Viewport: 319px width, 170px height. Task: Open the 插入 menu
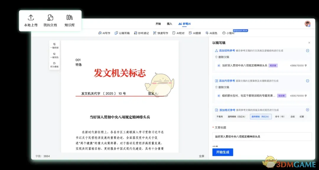tap(169, 24)
